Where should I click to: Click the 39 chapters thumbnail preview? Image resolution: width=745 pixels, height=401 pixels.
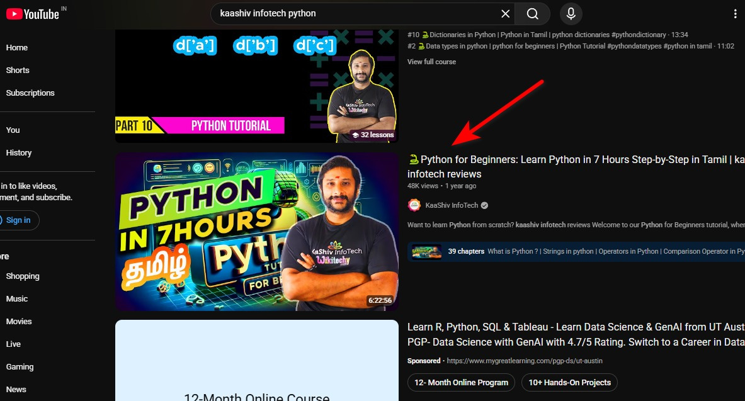tap(427, 251)
